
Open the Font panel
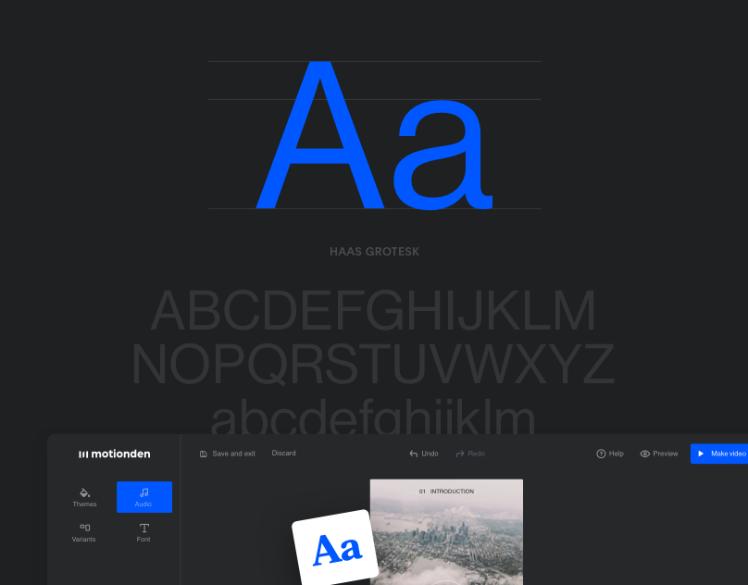(144, 532)
